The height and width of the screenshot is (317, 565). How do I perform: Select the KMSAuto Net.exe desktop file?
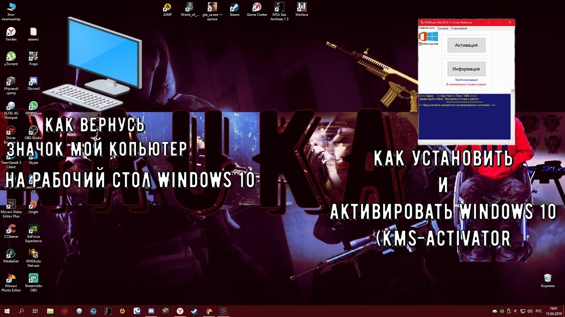(33, 258)
